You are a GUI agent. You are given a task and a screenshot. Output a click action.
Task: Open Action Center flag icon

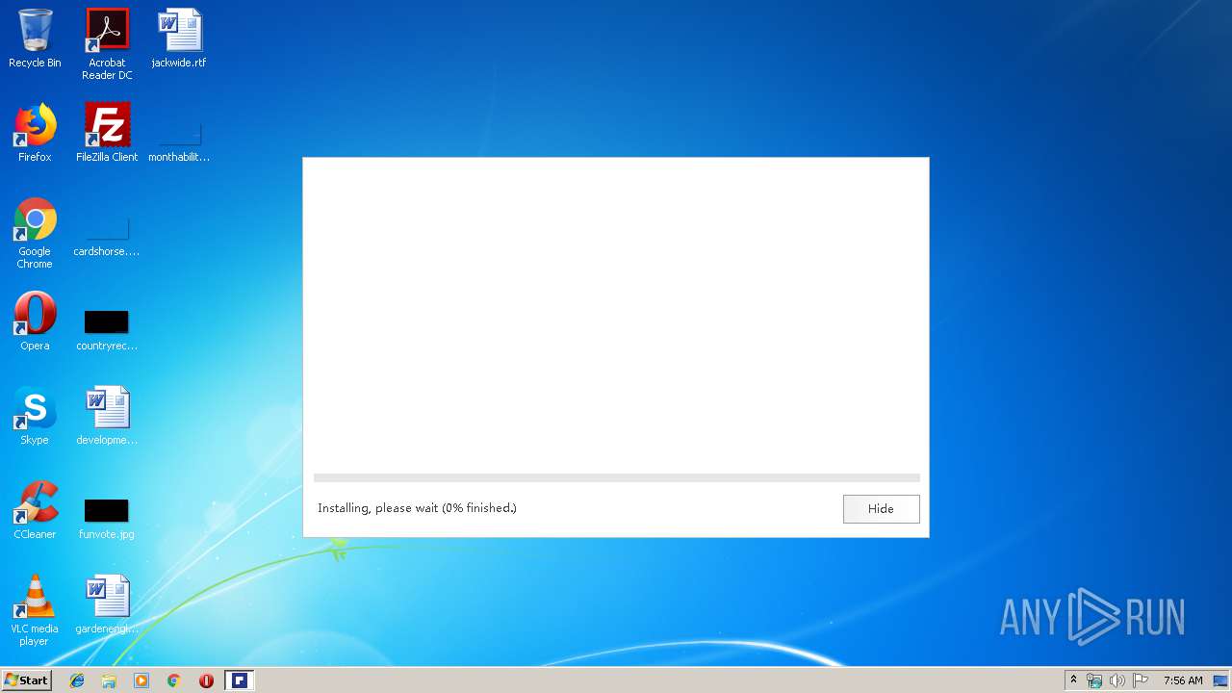pos(1141,680)
